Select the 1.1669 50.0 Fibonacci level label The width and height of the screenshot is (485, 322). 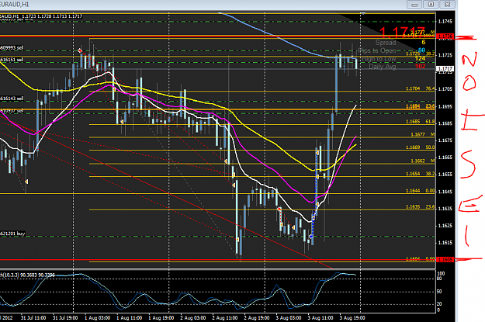click(x=420, y=147)
